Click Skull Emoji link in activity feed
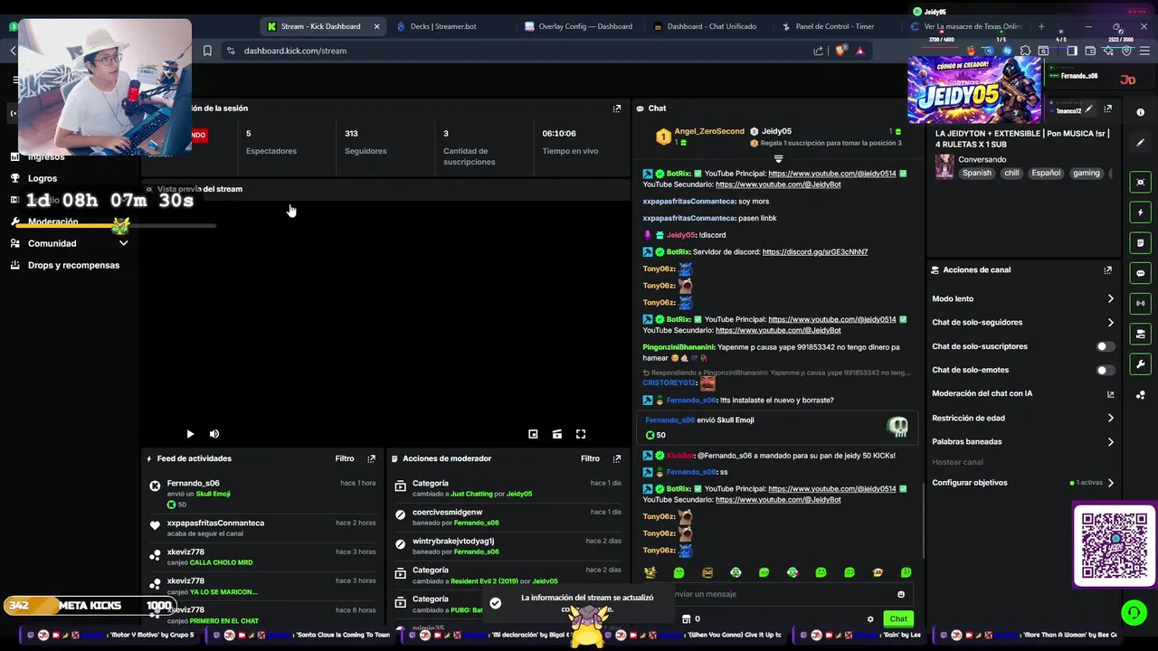This screenshot has width=1158, height=651. tap(214, 494)
